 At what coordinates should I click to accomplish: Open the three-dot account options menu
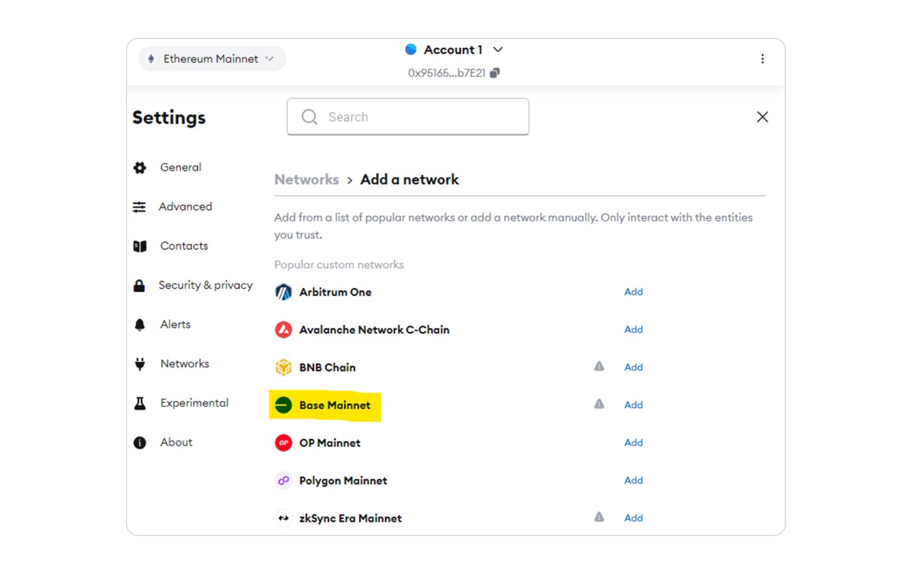click(762, 58)
